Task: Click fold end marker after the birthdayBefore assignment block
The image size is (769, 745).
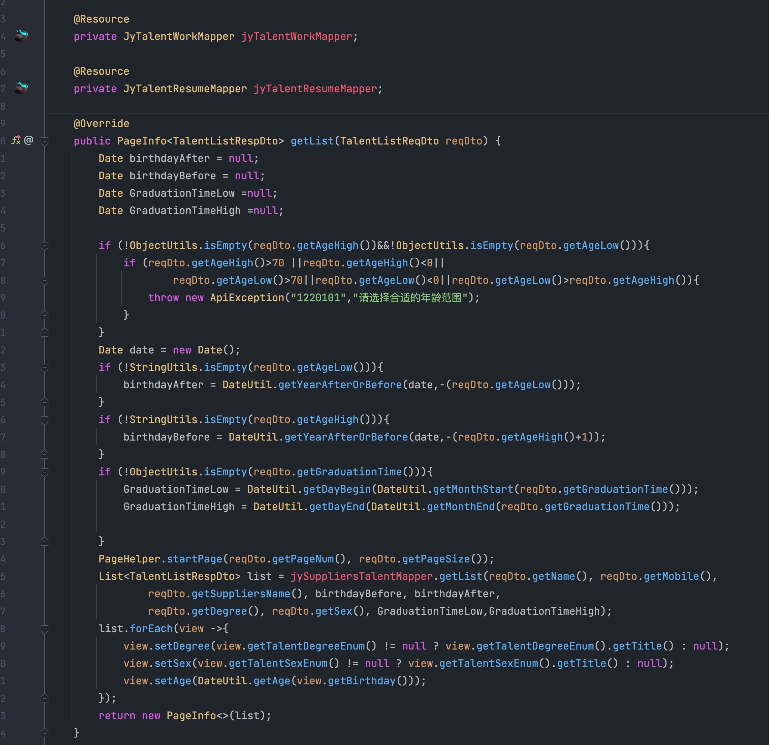Action: (45, 454)
